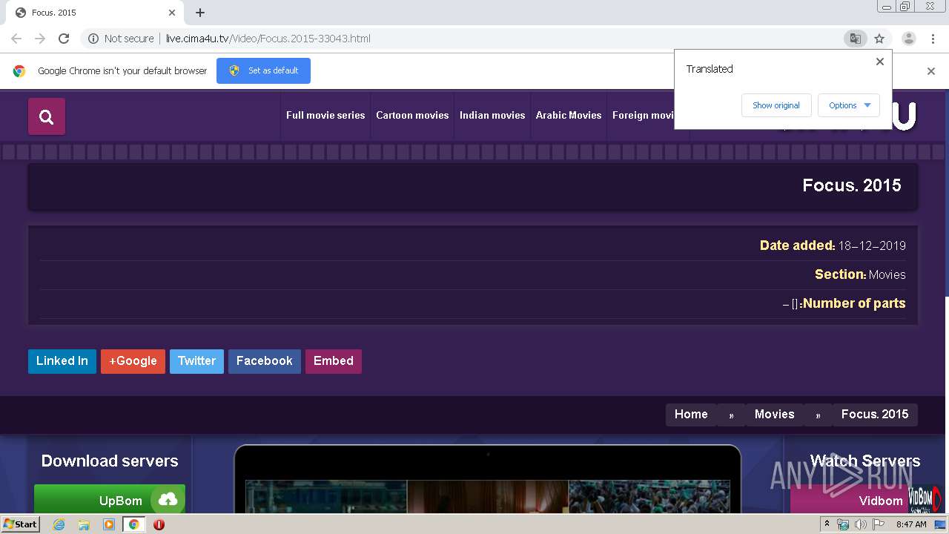Viewport: 949px width, 534px height.
Task: Go to Home breadcrumb
Action: 691,415
